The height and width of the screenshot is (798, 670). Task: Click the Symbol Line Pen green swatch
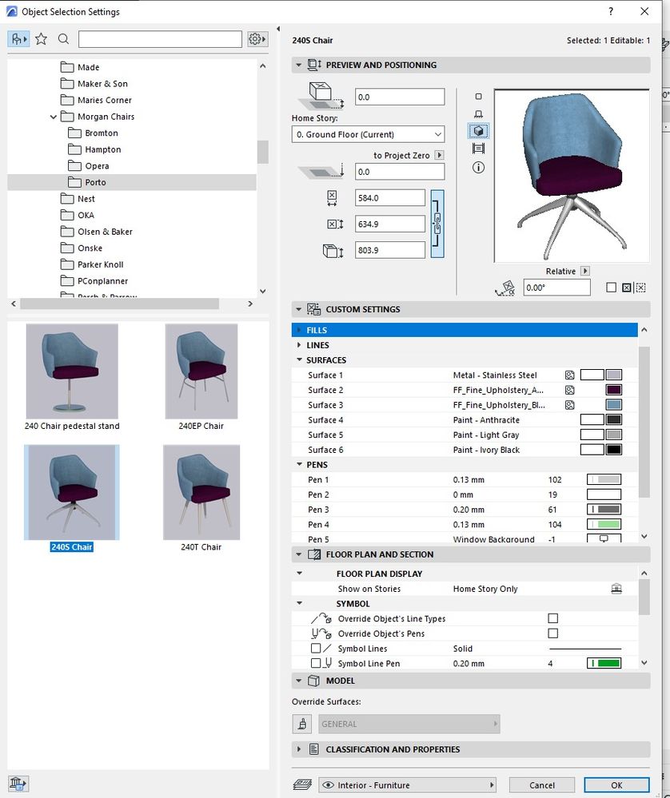click(604, 663)
